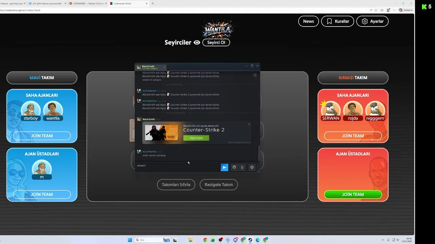
Task: Click the purple Discord-like taskbar icon
Action: click(x=235, y=240)
